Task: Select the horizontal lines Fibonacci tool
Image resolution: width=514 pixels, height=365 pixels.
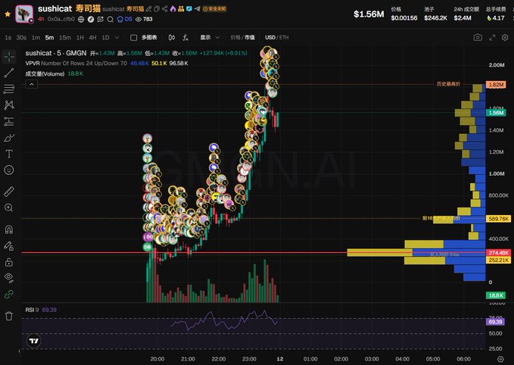Action: coord(9,89)
